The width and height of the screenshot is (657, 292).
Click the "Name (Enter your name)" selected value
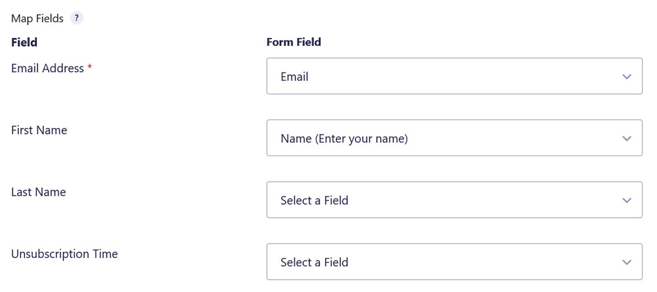pyautogui.click(x=344, y=138)
